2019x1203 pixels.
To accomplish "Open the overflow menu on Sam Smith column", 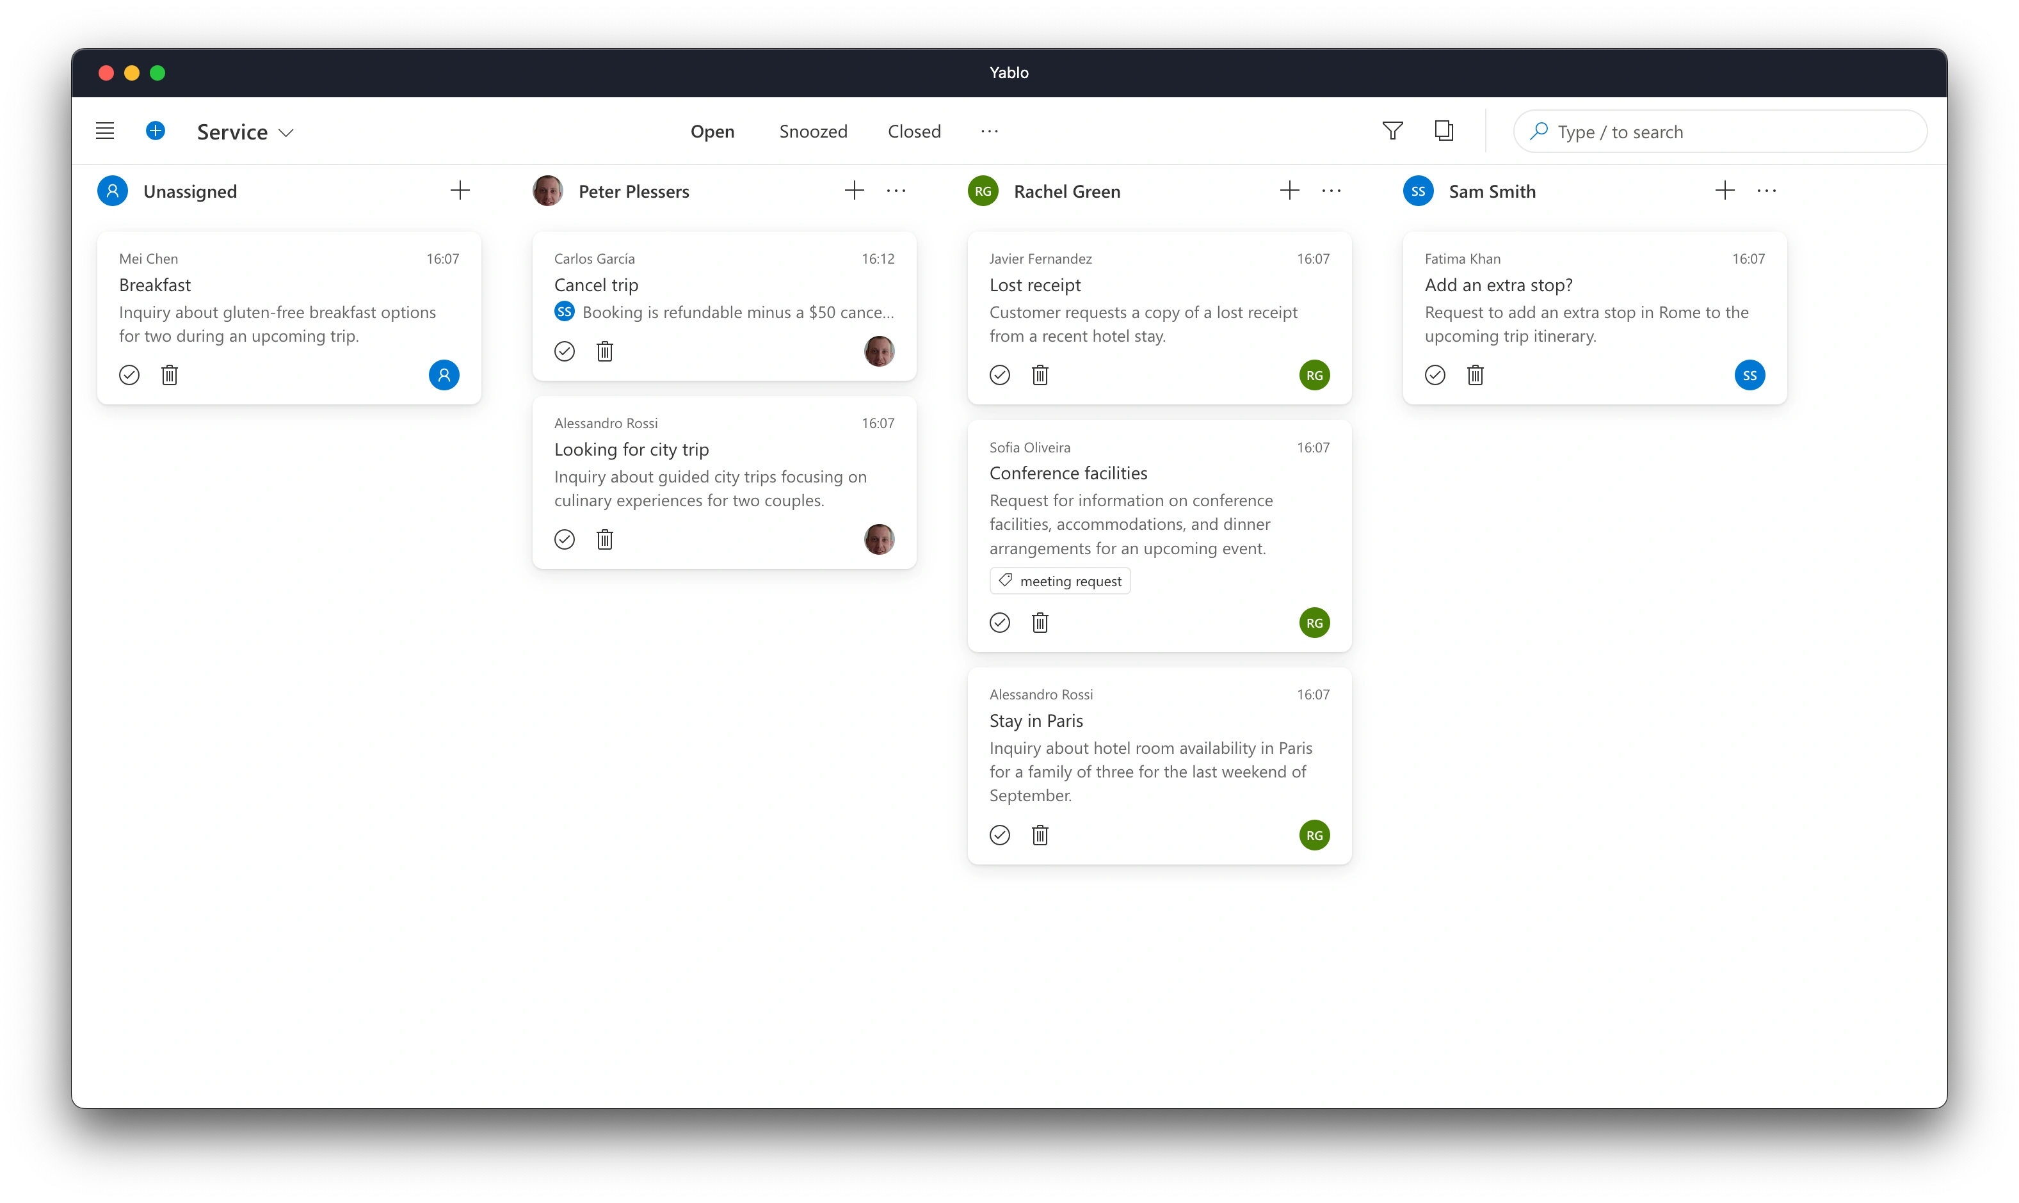I will (1767, 191).
